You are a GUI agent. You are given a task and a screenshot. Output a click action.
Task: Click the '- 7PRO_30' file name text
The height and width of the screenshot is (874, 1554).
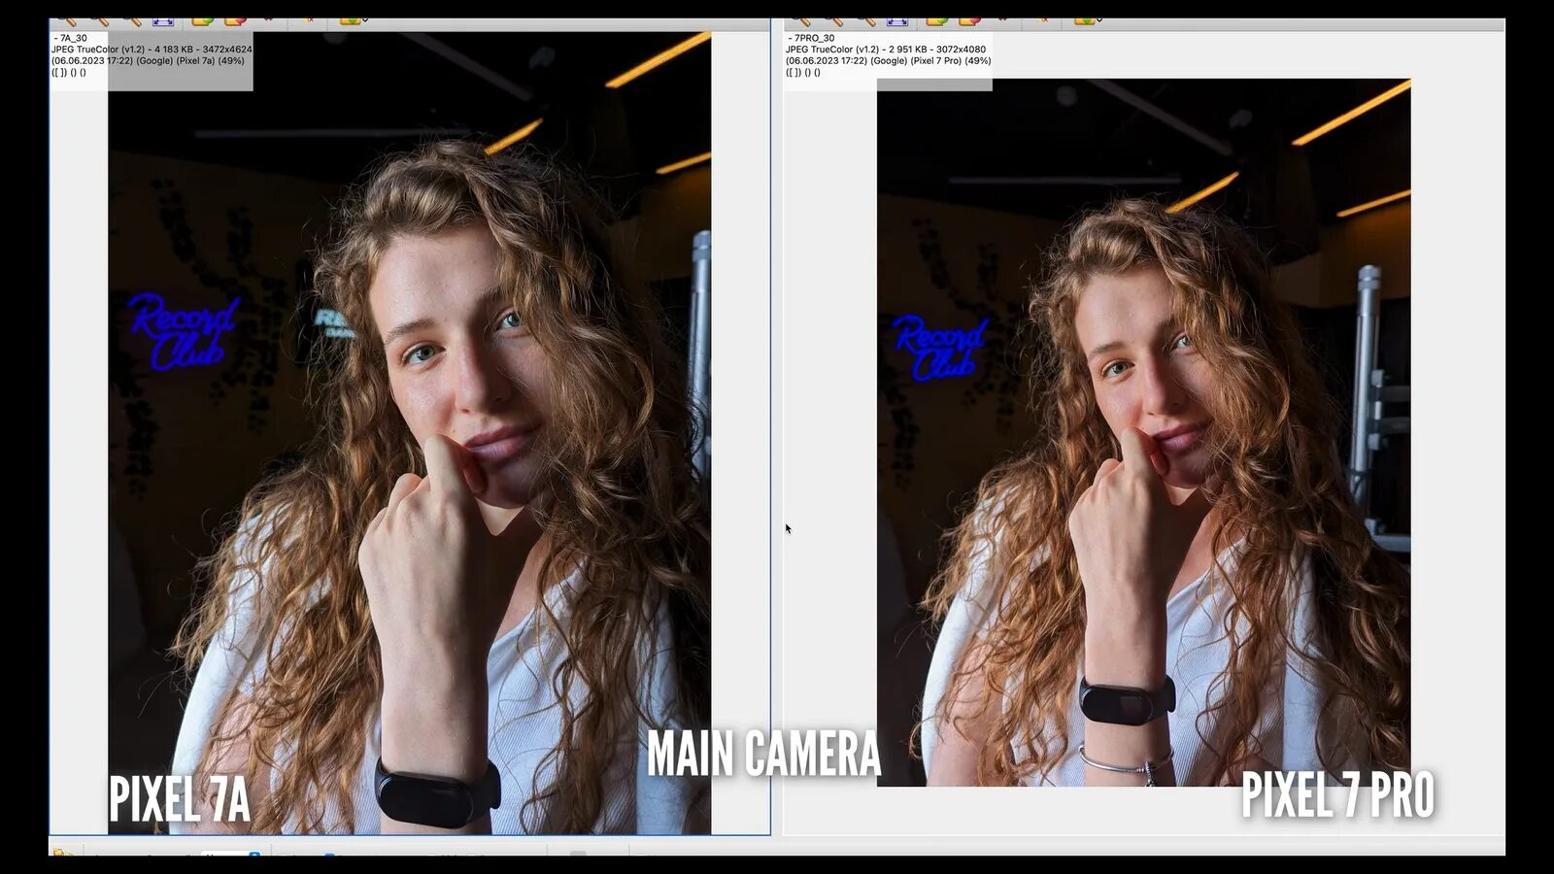coord(811,38)
